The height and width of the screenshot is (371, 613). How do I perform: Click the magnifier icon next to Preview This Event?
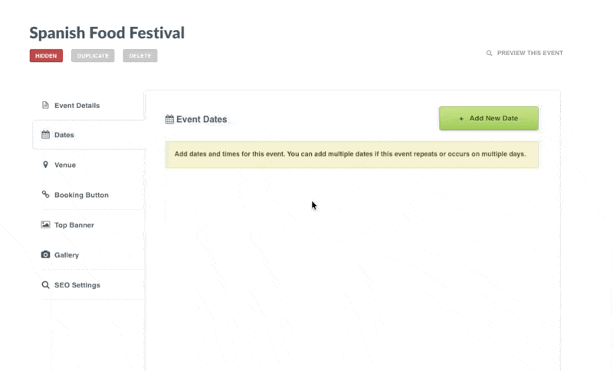pos(489,54)
